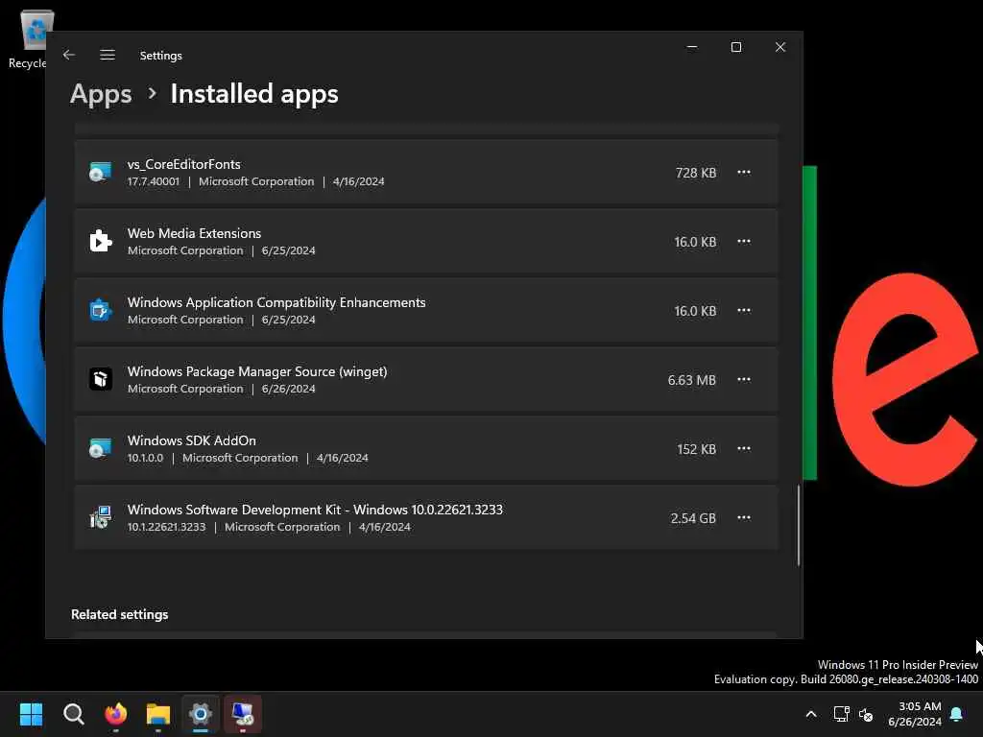The width and height of the screenshot is (983, 737).
Task: Click the Settings gear taskbar icon
Action: point(201,714)
